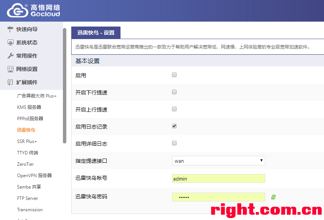Image resolution: width=324 pixels, height=220 pixels.
Task: Click the 迅雷快鸟密码 label
Action: coord(91,196)
